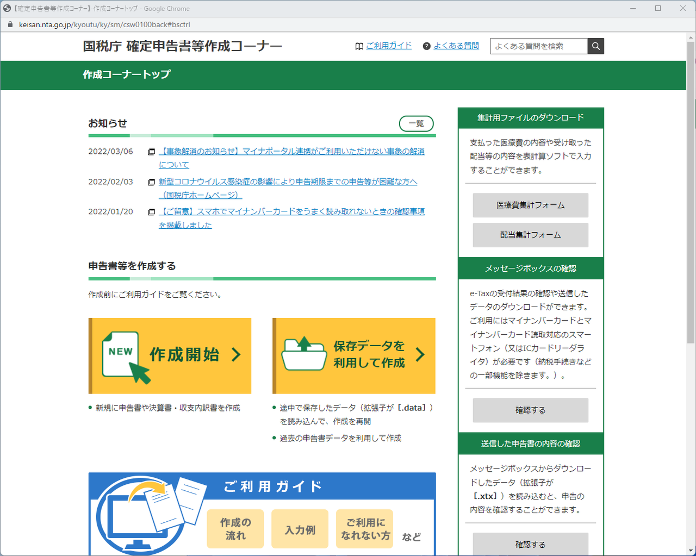Click the 一覧 button in お知らせ
Image resolution: width=696 pixels, height=556 pixels.
(x=417, y=124)
